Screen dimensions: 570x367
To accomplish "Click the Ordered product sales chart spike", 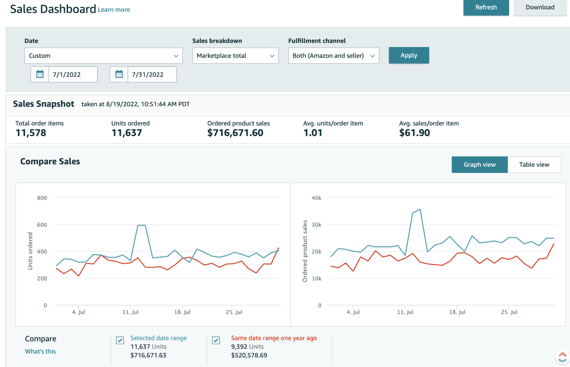I will coord(420,209).
